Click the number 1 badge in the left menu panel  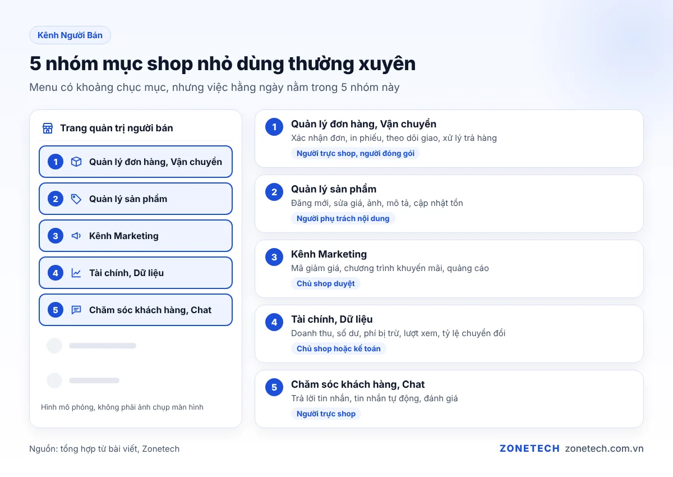pyautogui.click(x=56, y=162)
